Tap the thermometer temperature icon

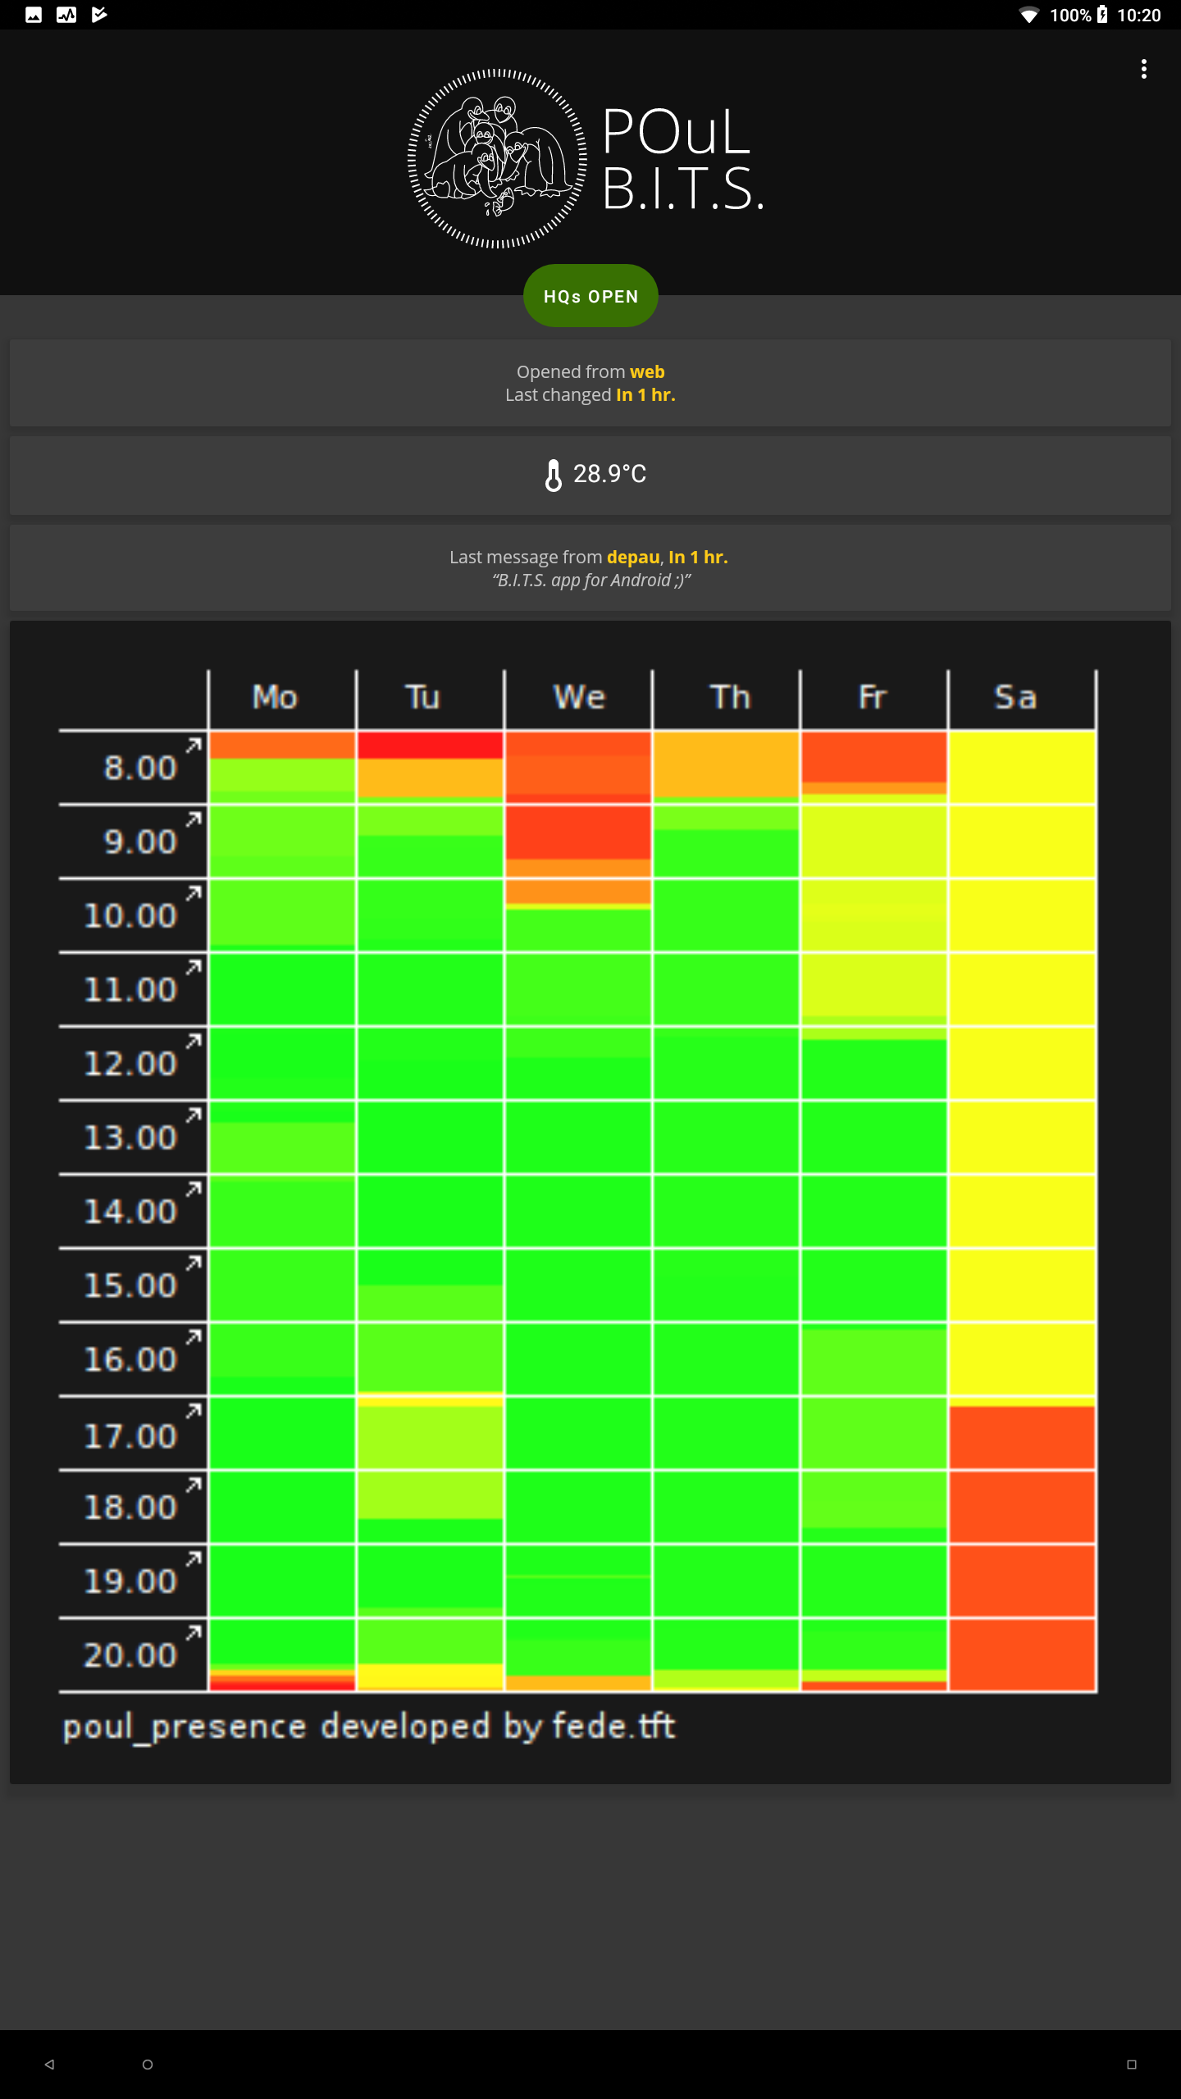click(x=554, y=475)
